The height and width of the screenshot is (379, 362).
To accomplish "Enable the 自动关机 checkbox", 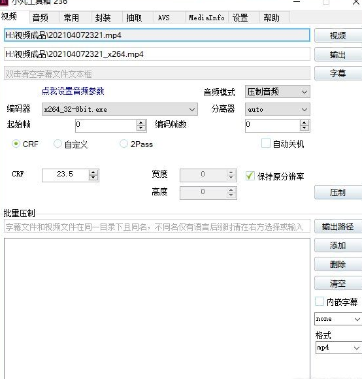I will (265, 143).
